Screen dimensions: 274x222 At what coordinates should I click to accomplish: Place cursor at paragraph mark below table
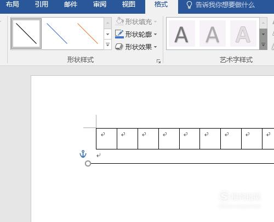click(99, 156)
